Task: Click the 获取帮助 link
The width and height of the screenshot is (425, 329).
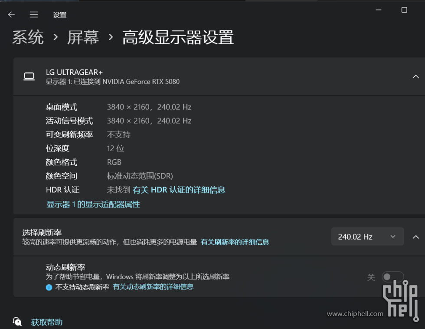Action: click(47, 322)
